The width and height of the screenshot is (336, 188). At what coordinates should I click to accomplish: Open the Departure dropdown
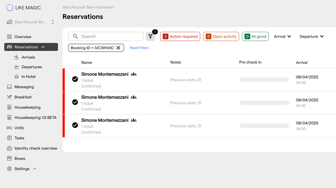tap(312, 37)
